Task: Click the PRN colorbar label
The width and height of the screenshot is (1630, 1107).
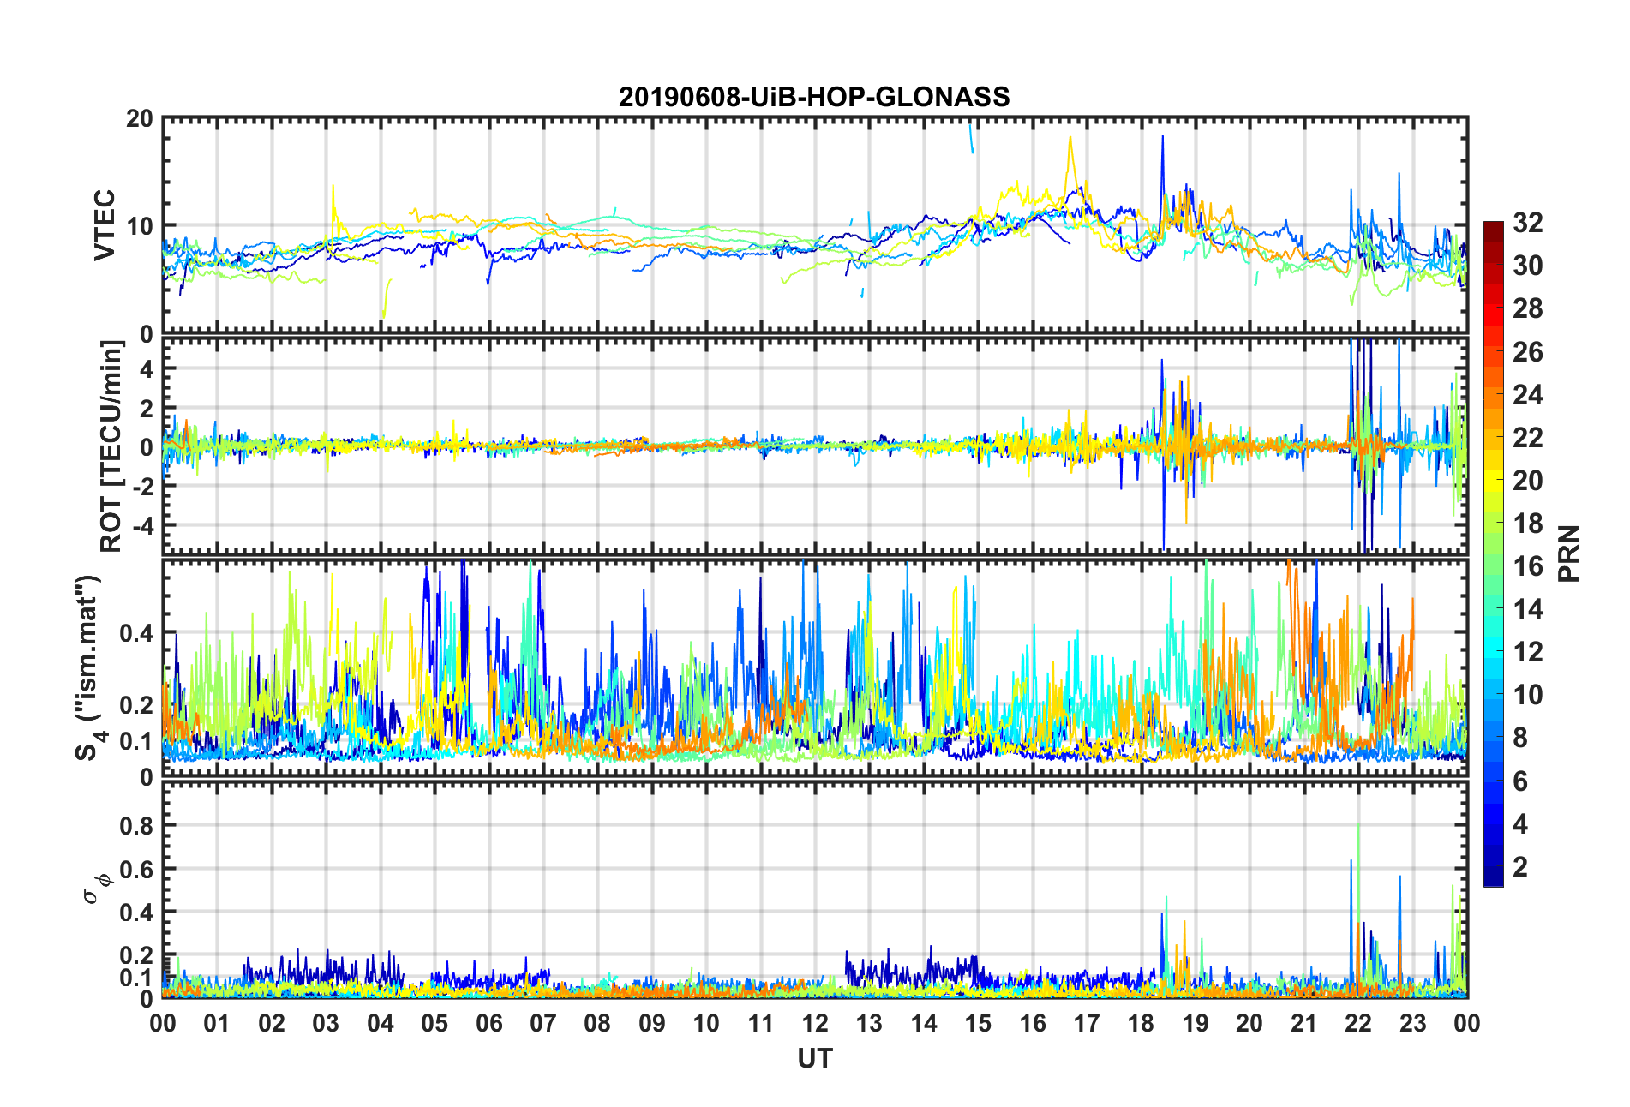Action: [1569, 553]
